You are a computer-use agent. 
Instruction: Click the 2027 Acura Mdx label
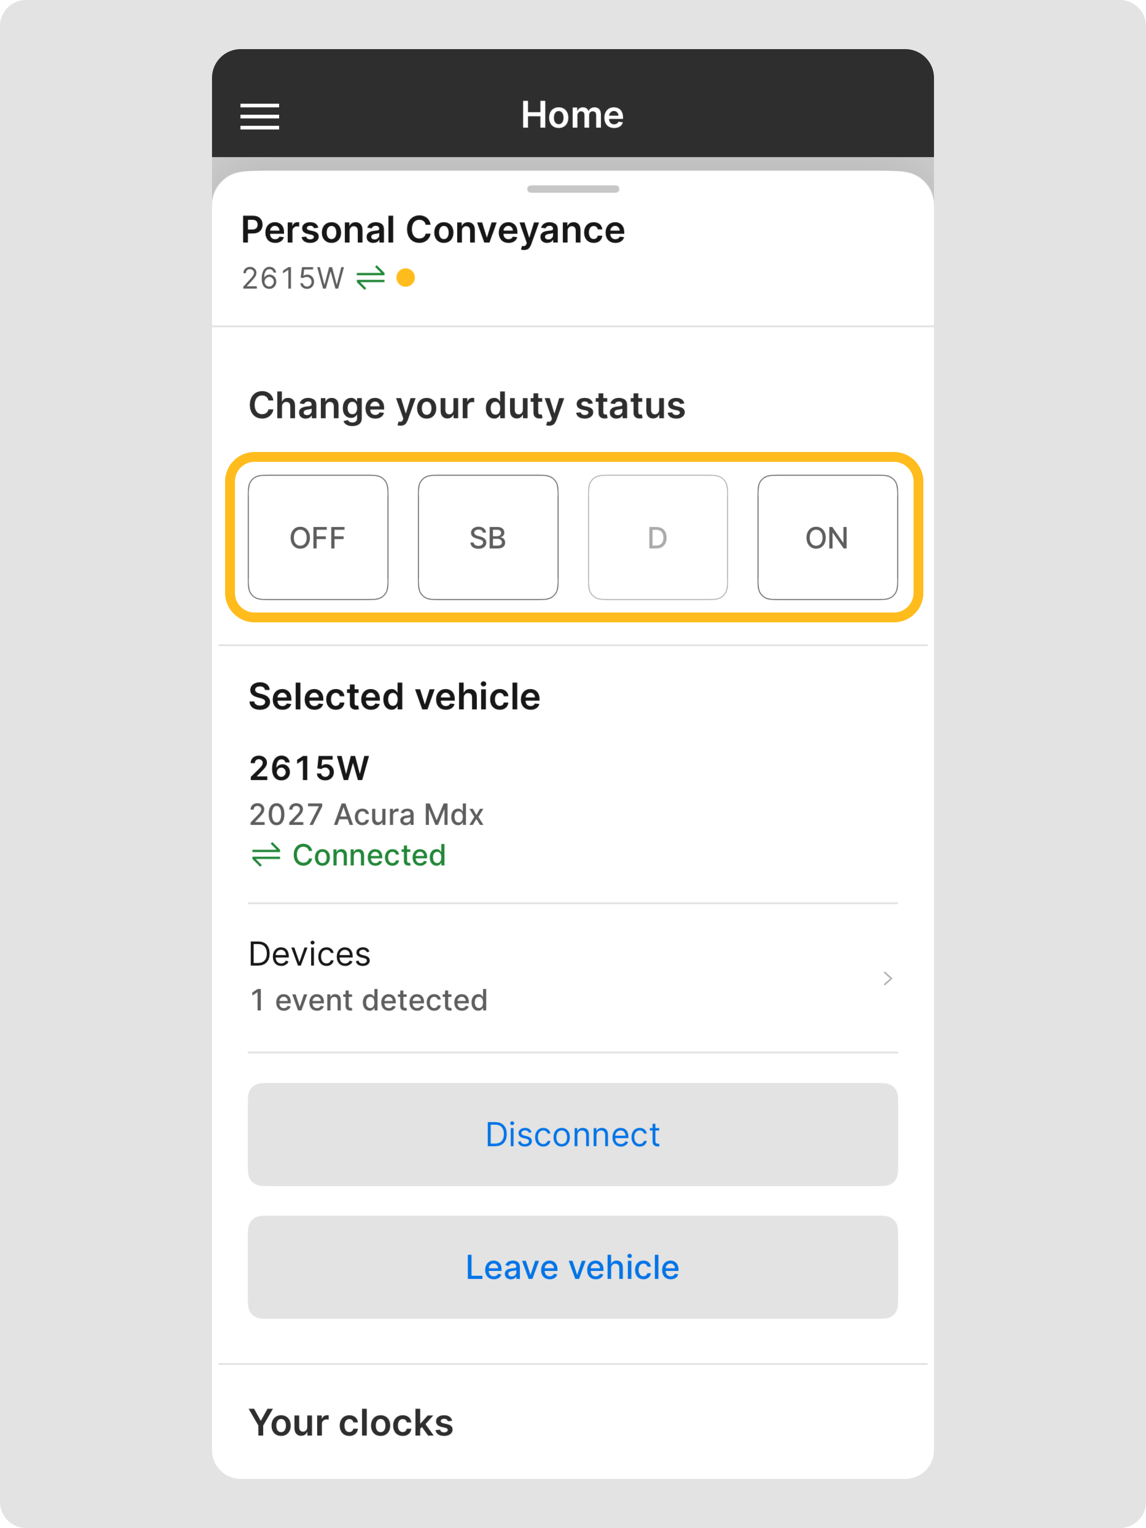click(x=366, y=814)
